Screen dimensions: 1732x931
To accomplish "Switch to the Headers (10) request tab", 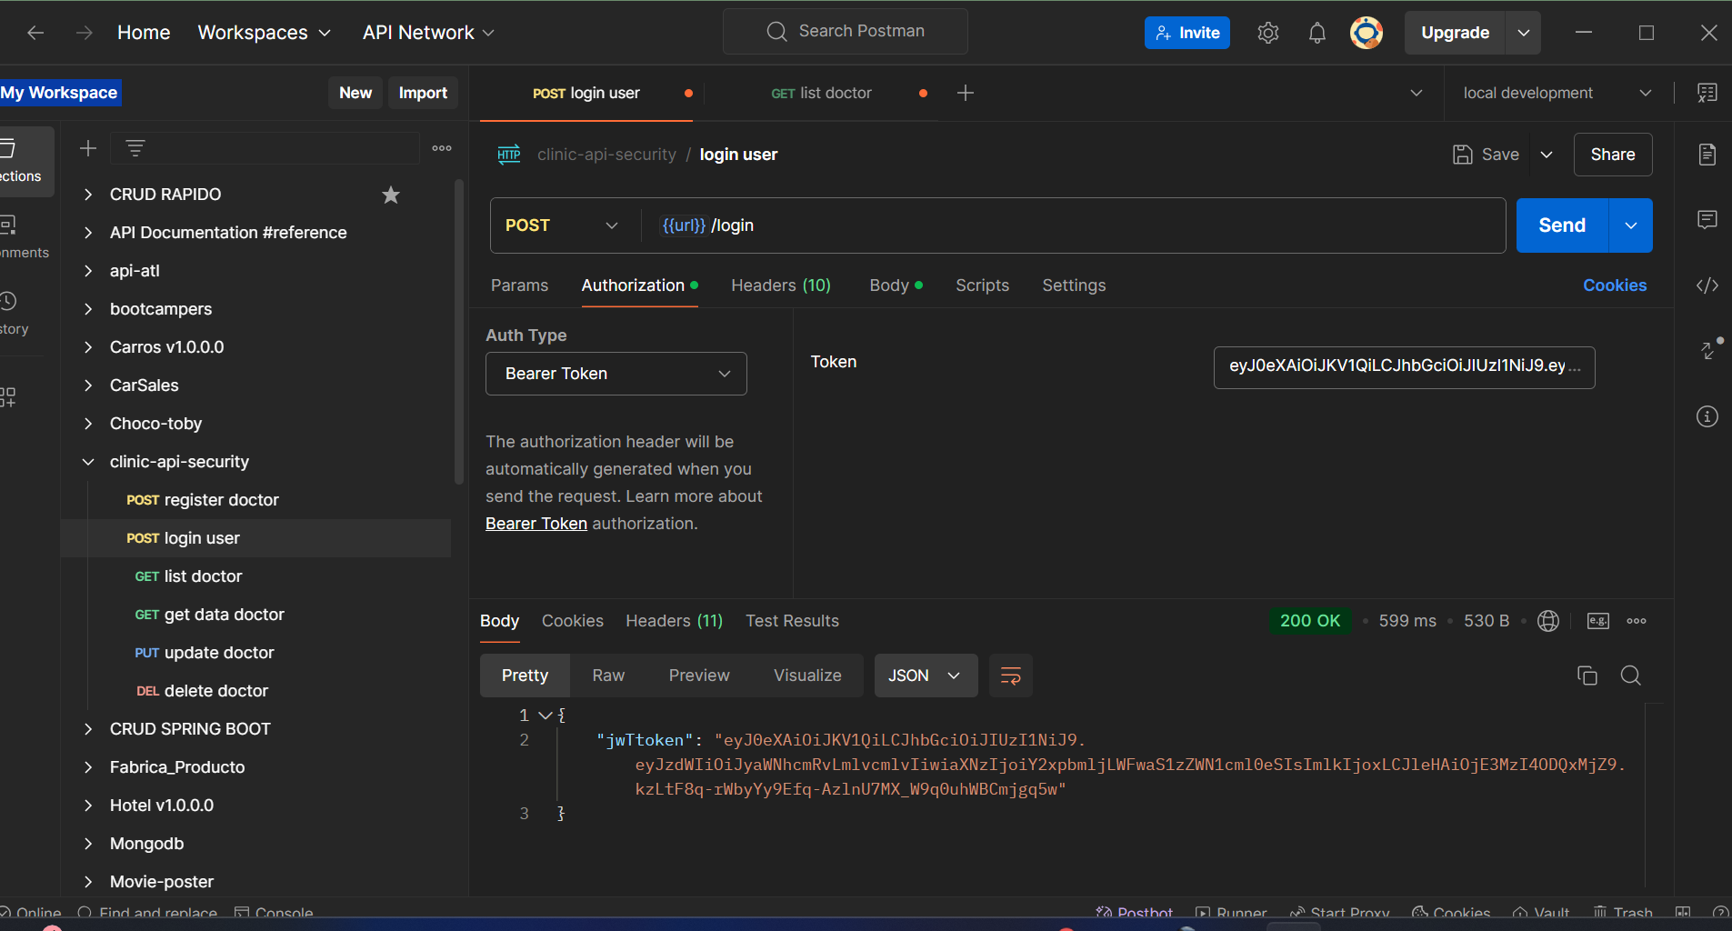I will coord(781,285).
